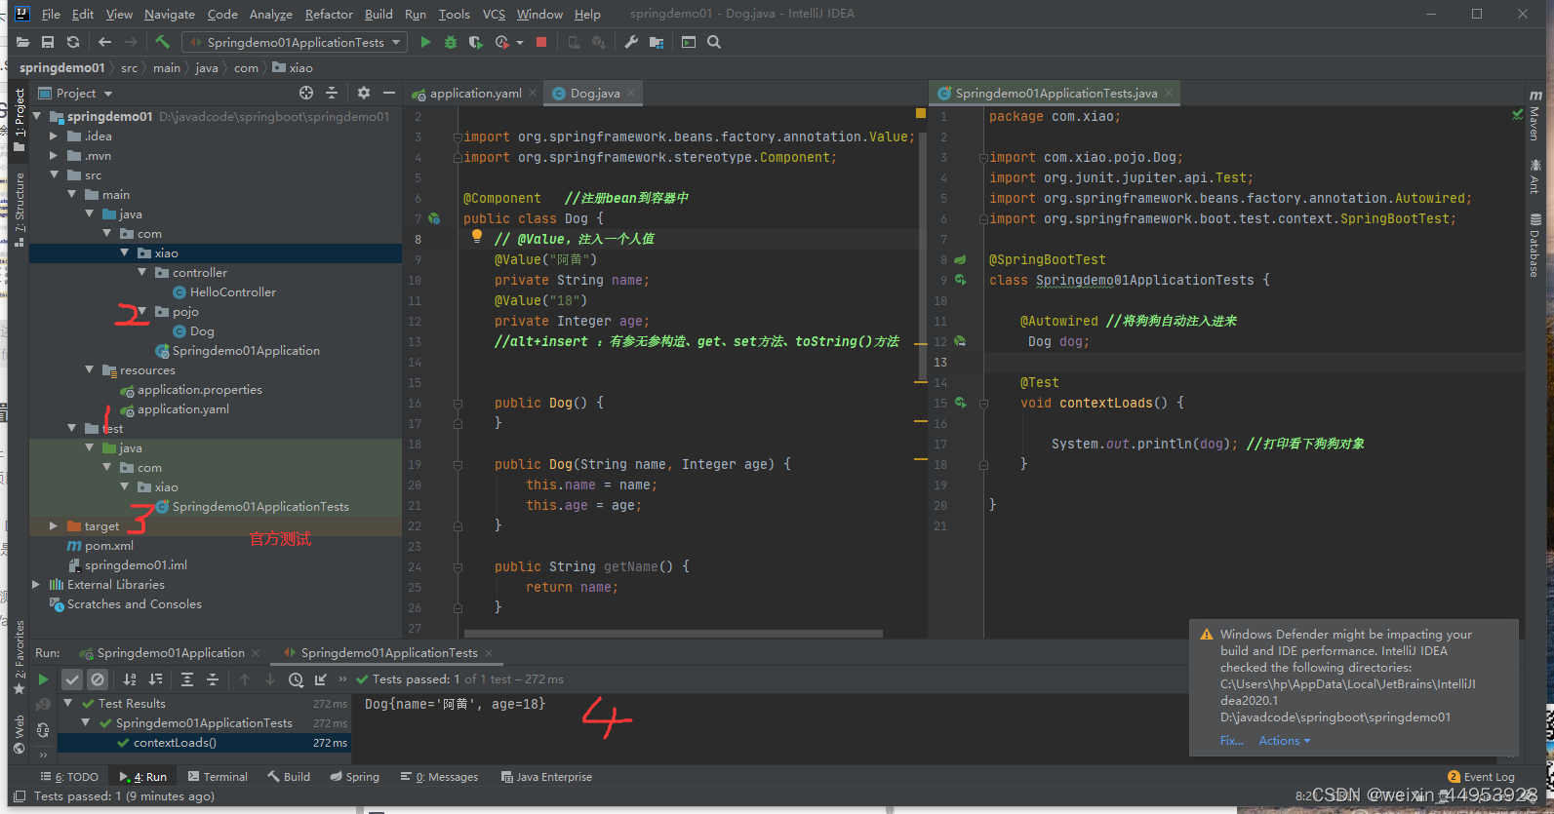Start debugging with the green bug icon
1554x814 pixels.
(450, 43)
